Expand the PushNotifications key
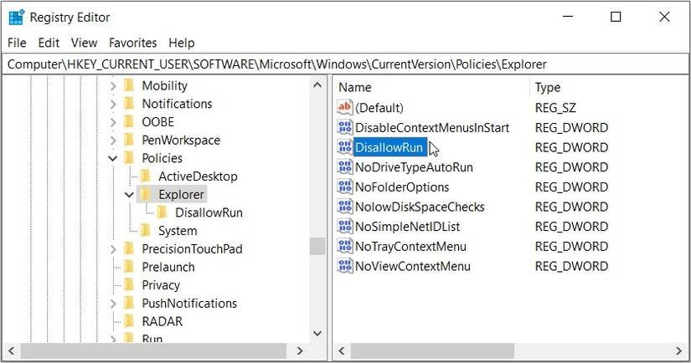 point(112,304)
